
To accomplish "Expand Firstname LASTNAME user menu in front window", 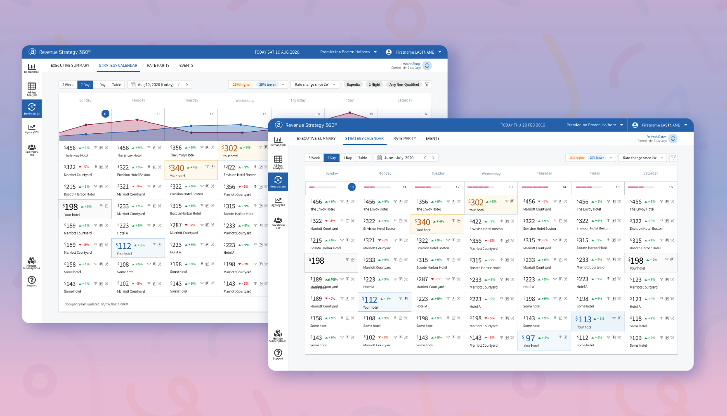I will coord(665,125).
